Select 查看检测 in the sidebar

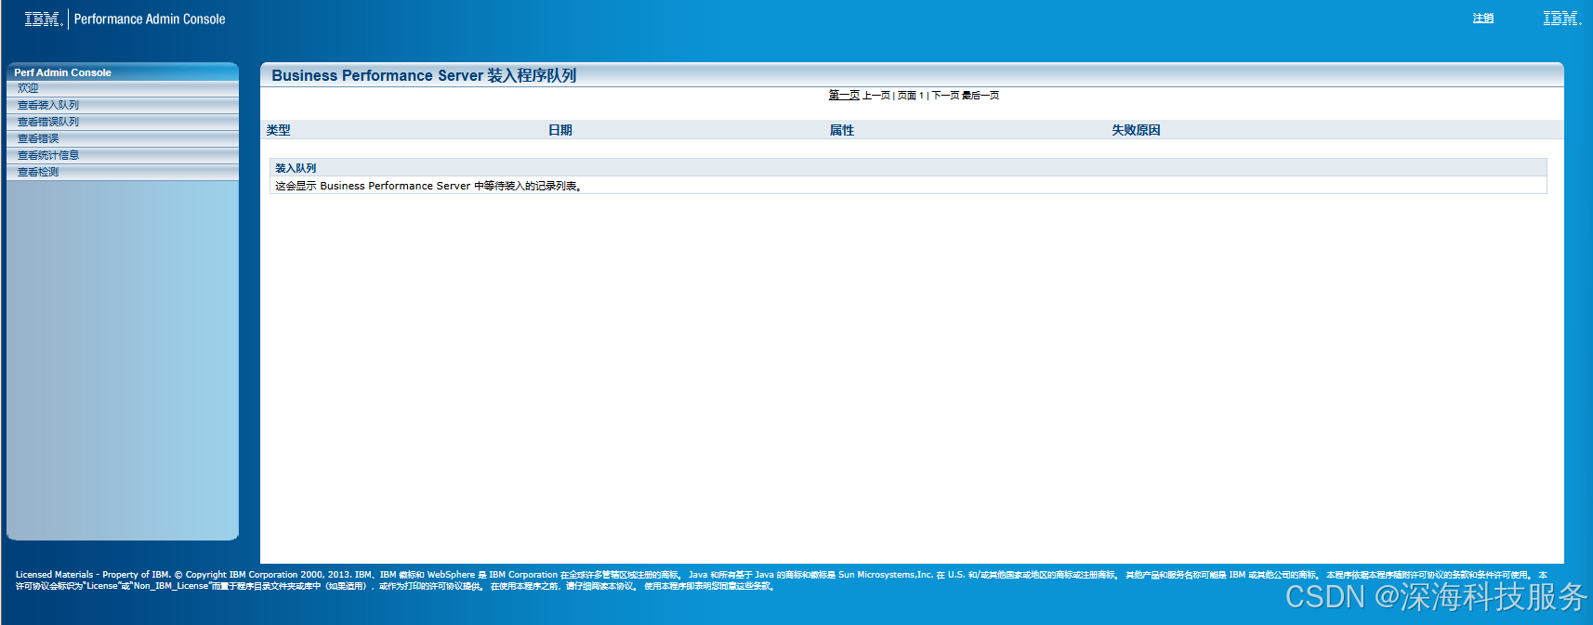tap(123, 172)
